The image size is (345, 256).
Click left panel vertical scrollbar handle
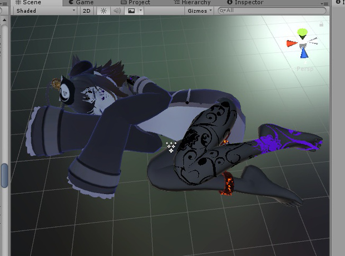tap(4, 175)
